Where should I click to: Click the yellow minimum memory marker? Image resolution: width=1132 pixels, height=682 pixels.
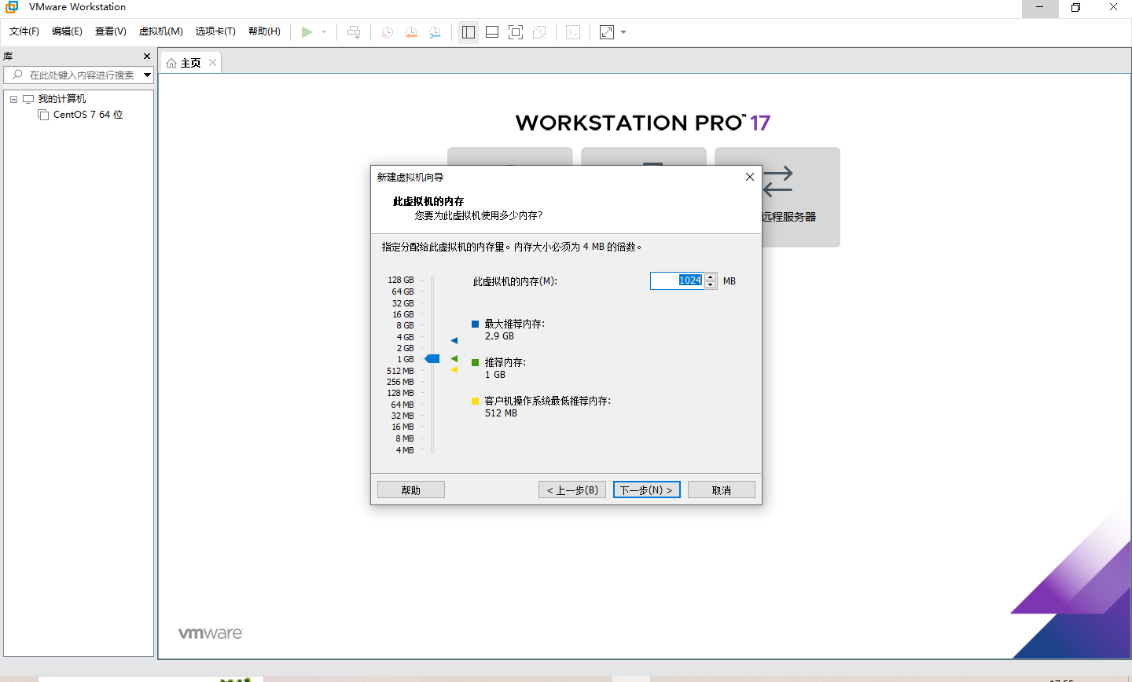454,370
